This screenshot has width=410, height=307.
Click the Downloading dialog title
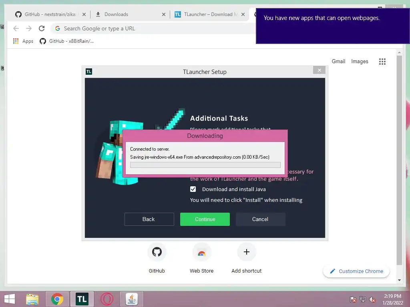click(x=205, y=136)
